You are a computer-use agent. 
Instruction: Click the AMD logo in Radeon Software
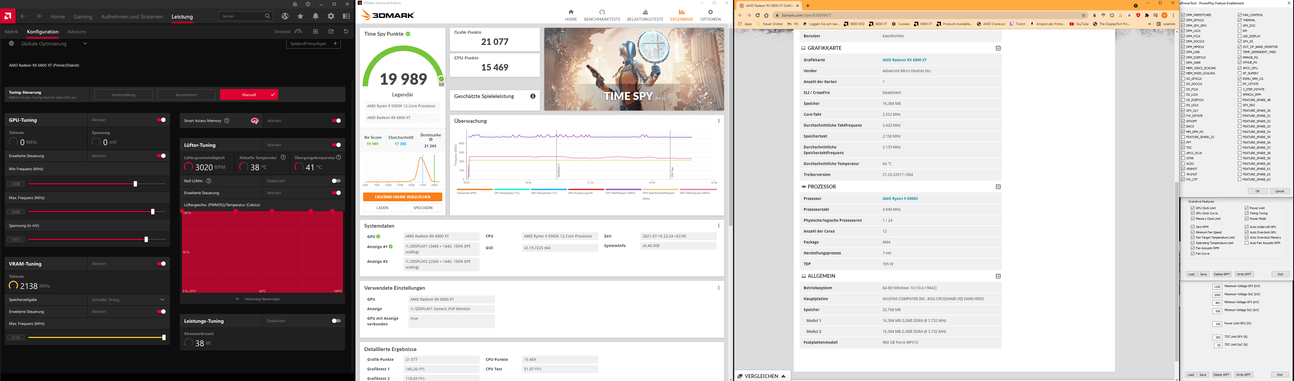[x=8, y=16]
